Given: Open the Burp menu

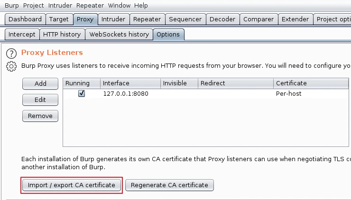Looking at the screenshot, I should (x=12, y=5).
